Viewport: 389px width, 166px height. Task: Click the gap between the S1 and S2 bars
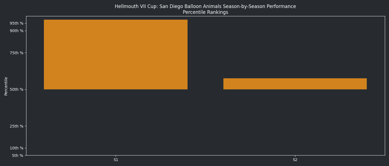click(205, 69)
